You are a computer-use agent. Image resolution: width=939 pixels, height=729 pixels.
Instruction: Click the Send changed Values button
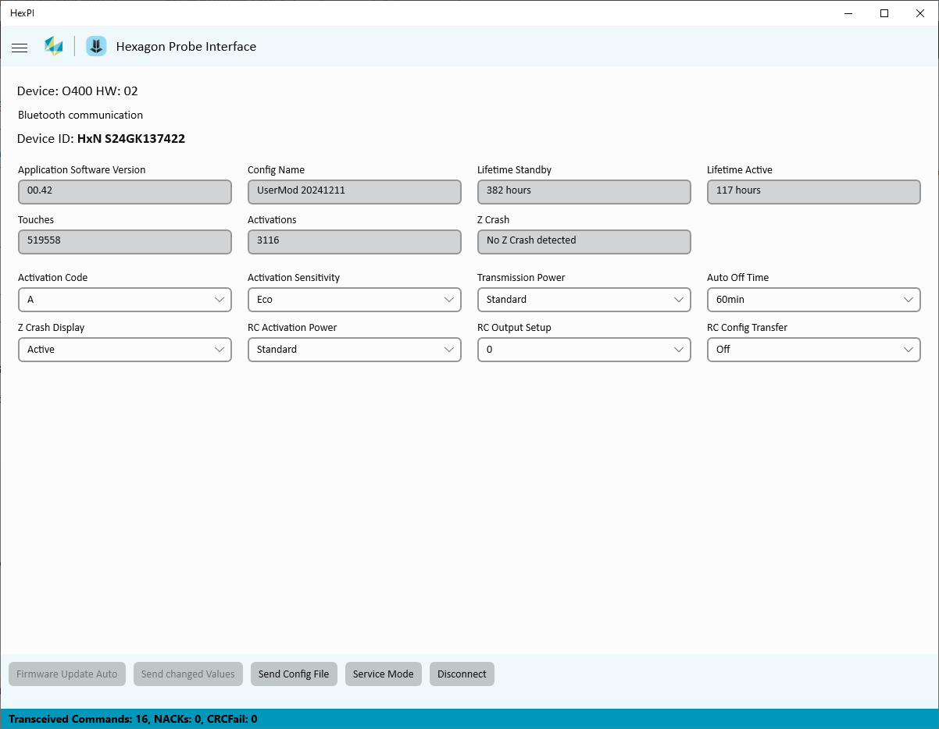click(x=188, y=674)
